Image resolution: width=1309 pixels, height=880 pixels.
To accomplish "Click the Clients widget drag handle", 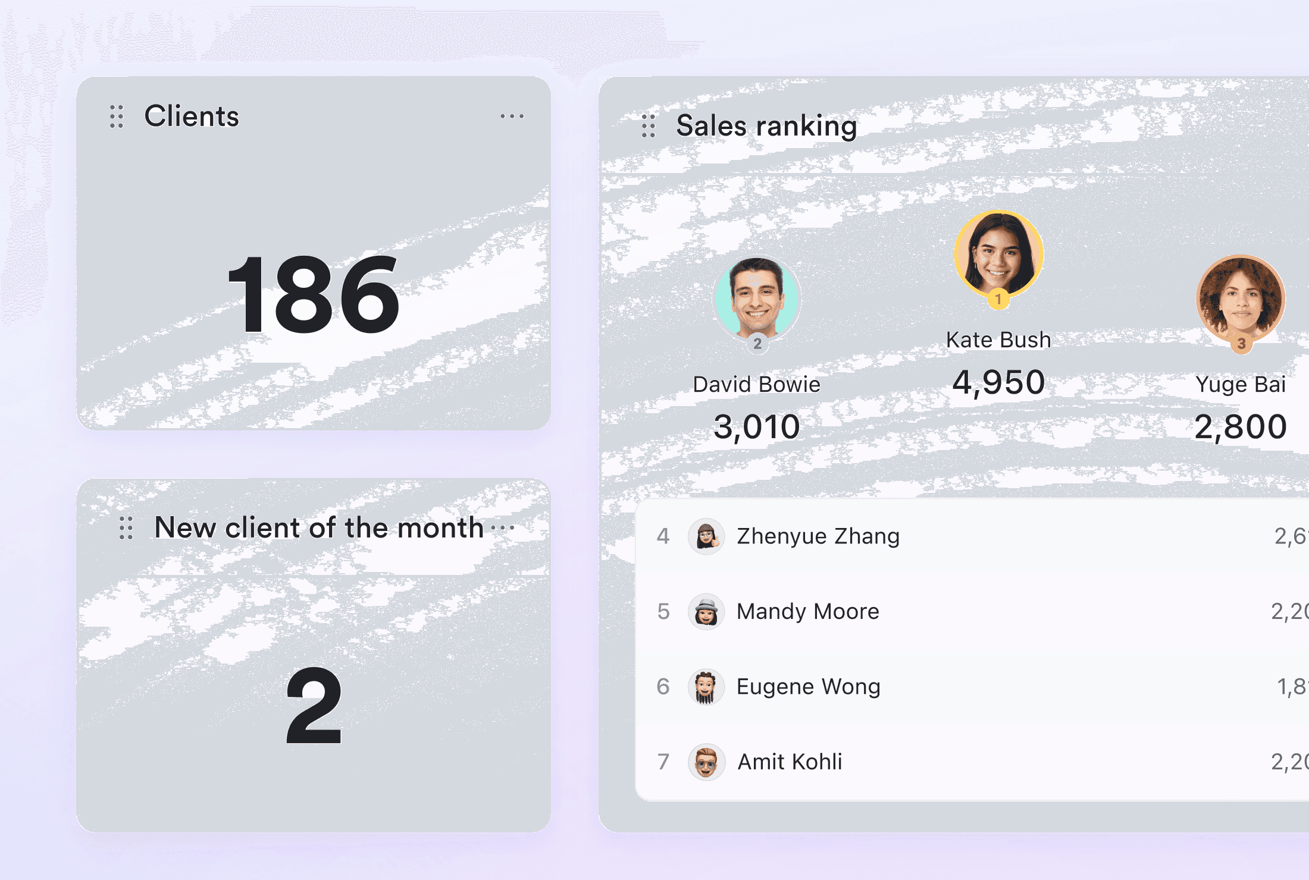I will click(117, 117).
